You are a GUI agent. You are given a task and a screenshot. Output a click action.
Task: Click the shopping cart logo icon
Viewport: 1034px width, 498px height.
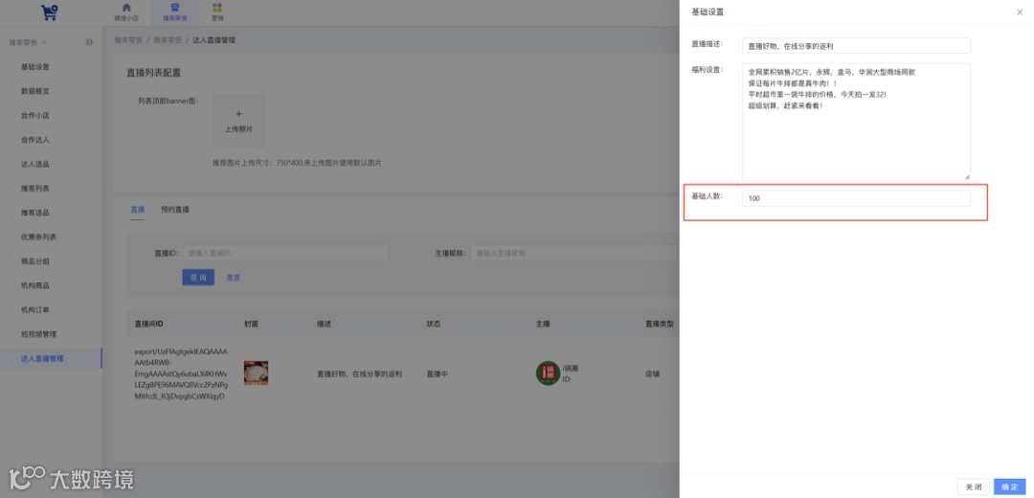(x=50, y=11)
